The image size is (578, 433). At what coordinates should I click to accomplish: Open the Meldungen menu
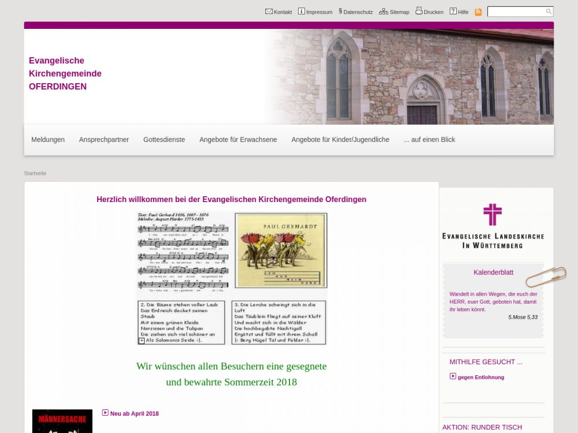[48, 140]
